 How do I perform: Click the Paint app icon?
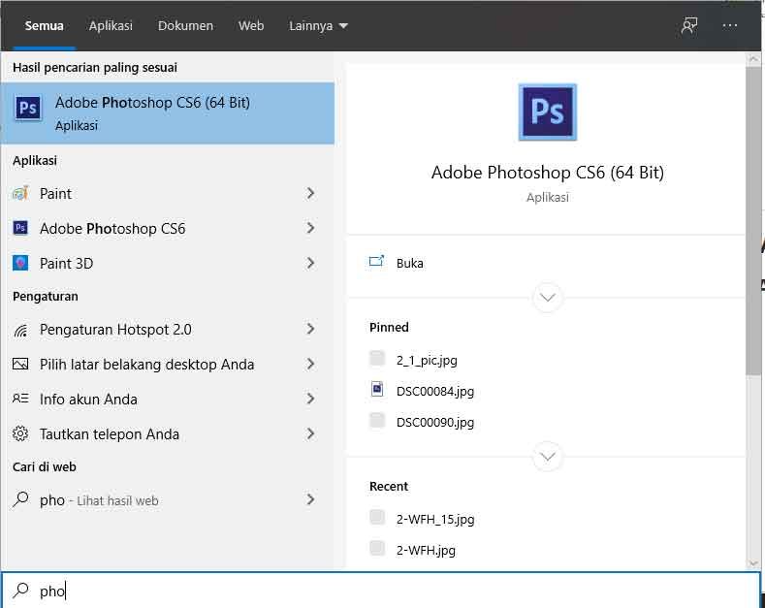pos(20,194)
